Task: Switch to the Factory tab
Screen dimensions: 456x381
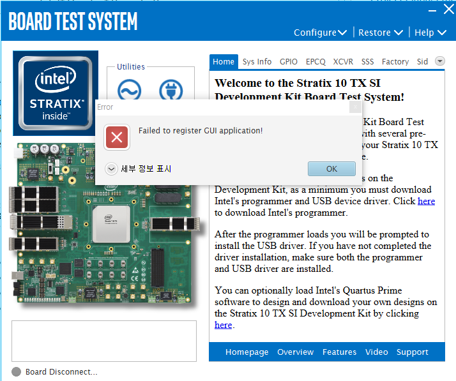Action: click(395, 62)
